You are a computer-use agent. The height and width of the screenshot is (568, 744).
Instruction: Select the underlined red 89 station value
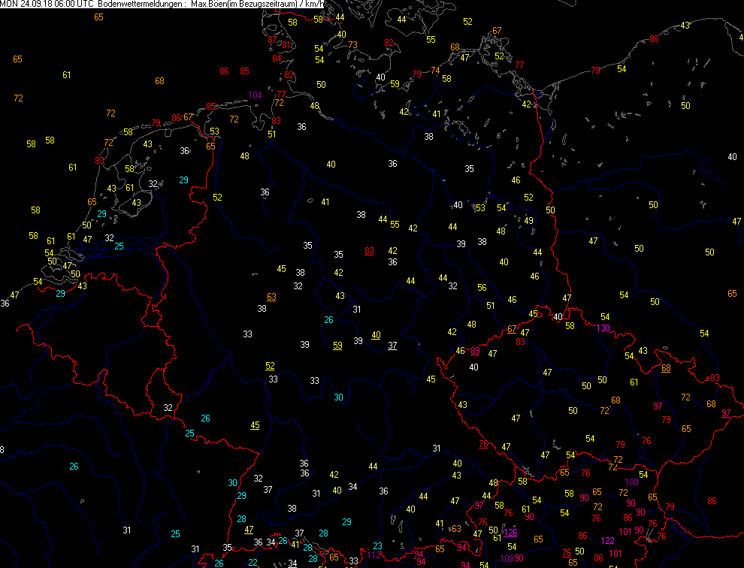click(x=475, y=351)
